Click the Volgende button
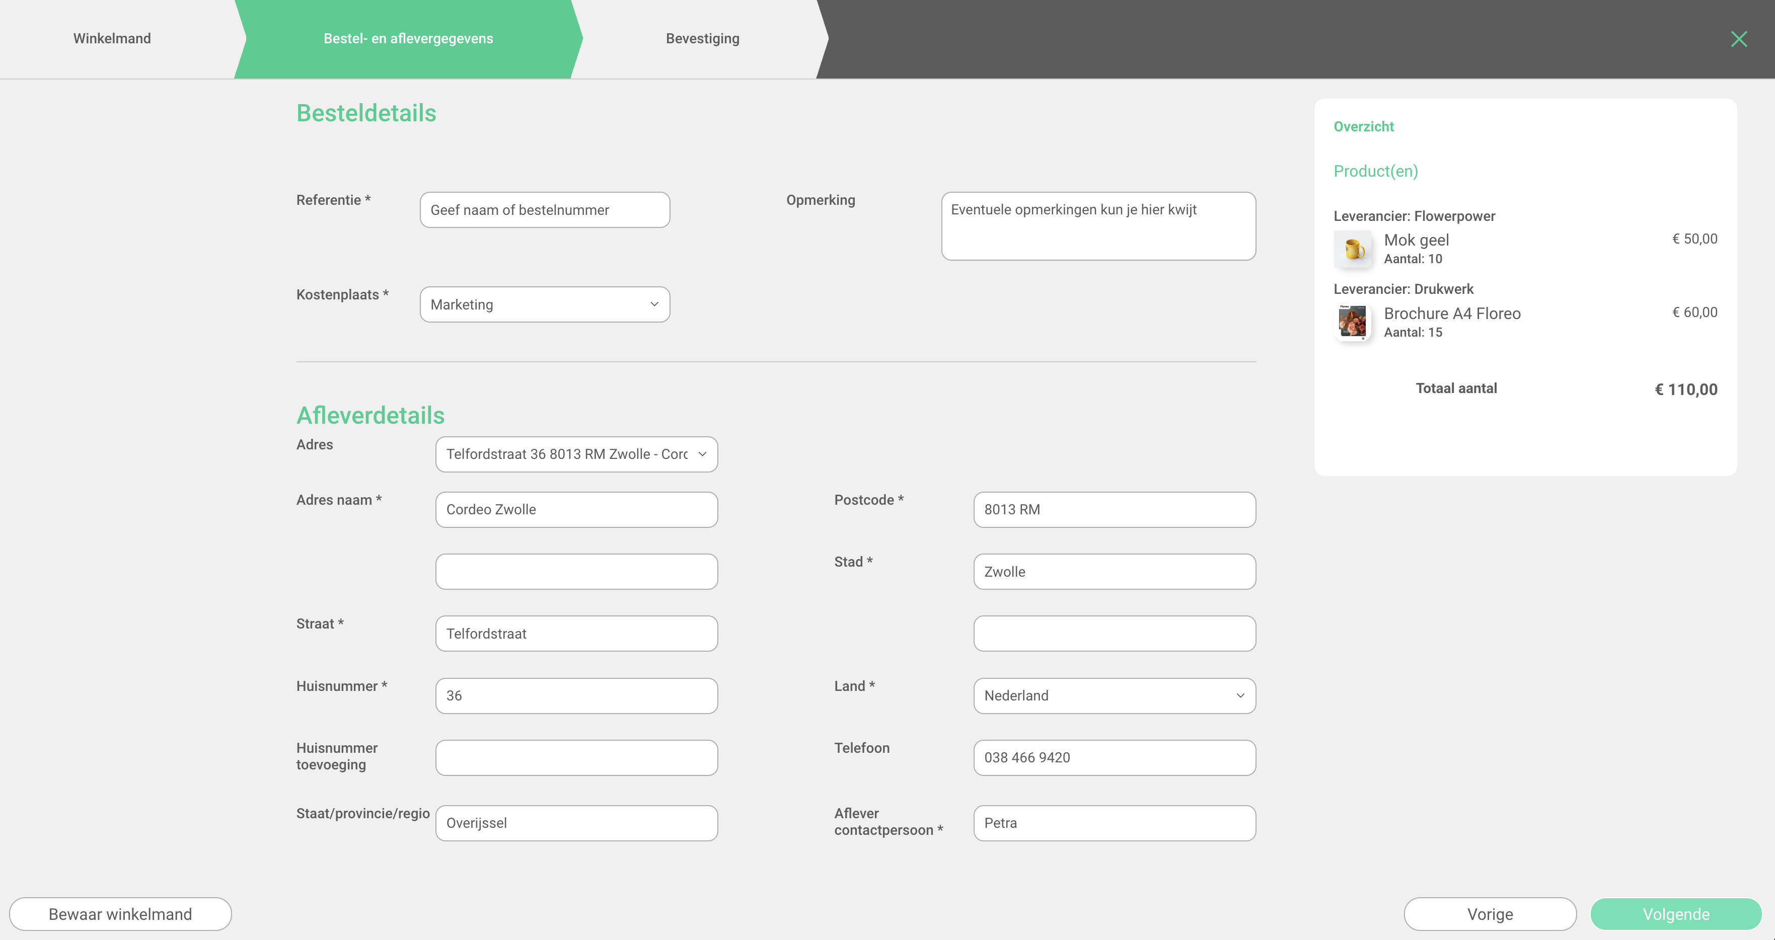This screenshot has height=940, width=1775. click(x=1676, y=914)
